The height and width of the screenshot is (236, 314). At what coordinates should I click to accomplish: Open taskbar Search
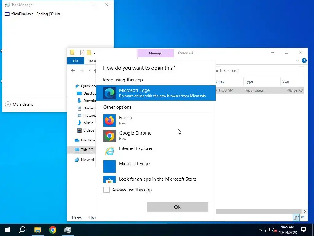tap(22, 230)
